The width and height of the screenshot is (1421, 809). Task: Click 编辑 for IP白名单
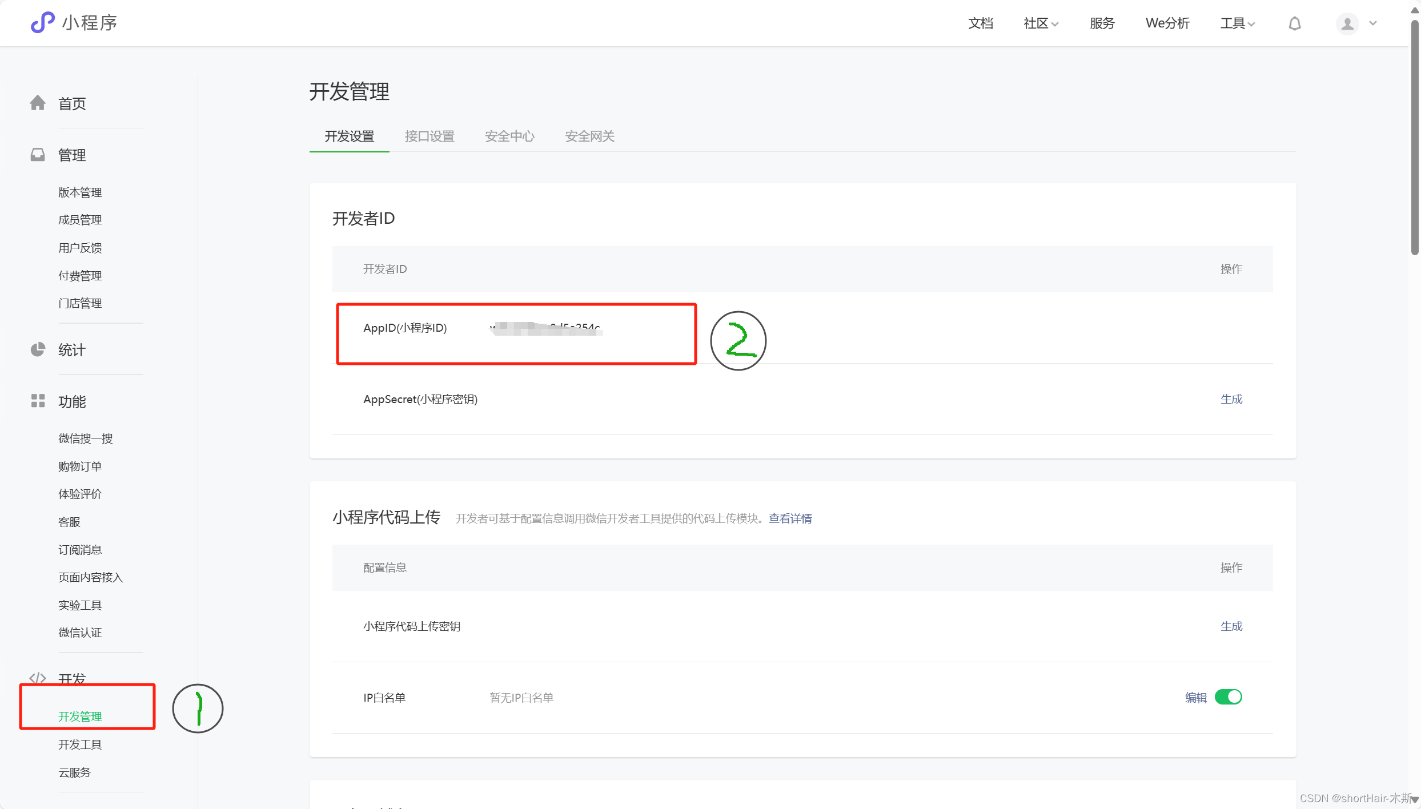(1195, 698)
